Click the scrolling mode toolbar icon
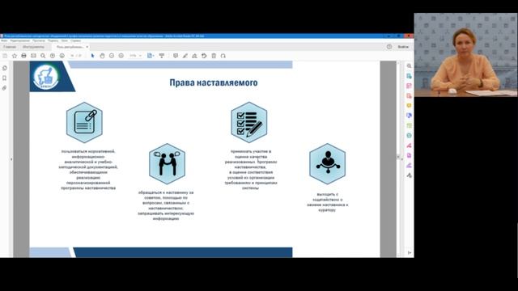The height and width of the screenshot is (291, 518). point(162,56)
